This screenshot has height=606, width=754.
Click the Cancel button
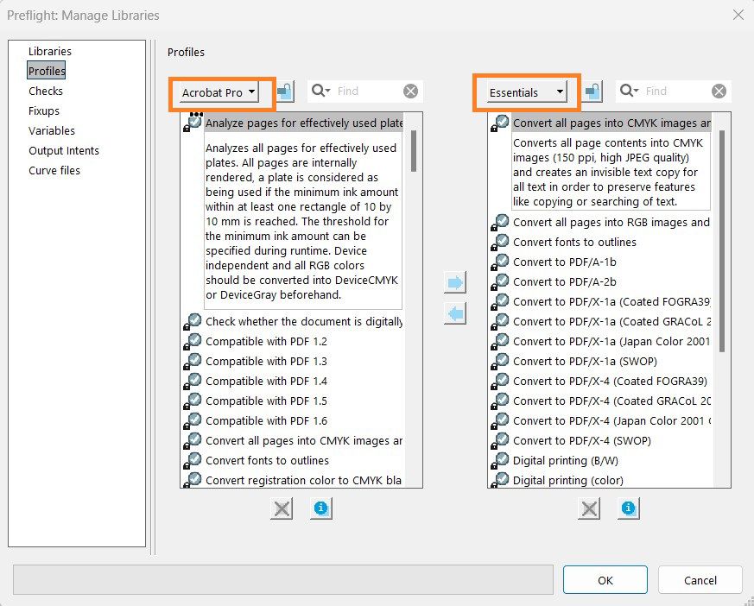pos(700,580)
